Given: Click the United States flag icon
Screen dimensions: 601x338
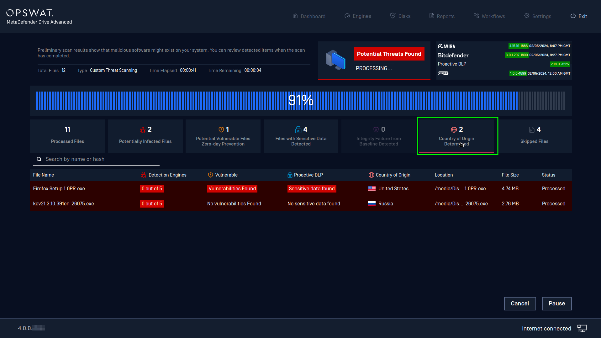Looking at the screenshot, I should (x=372, y=189).
